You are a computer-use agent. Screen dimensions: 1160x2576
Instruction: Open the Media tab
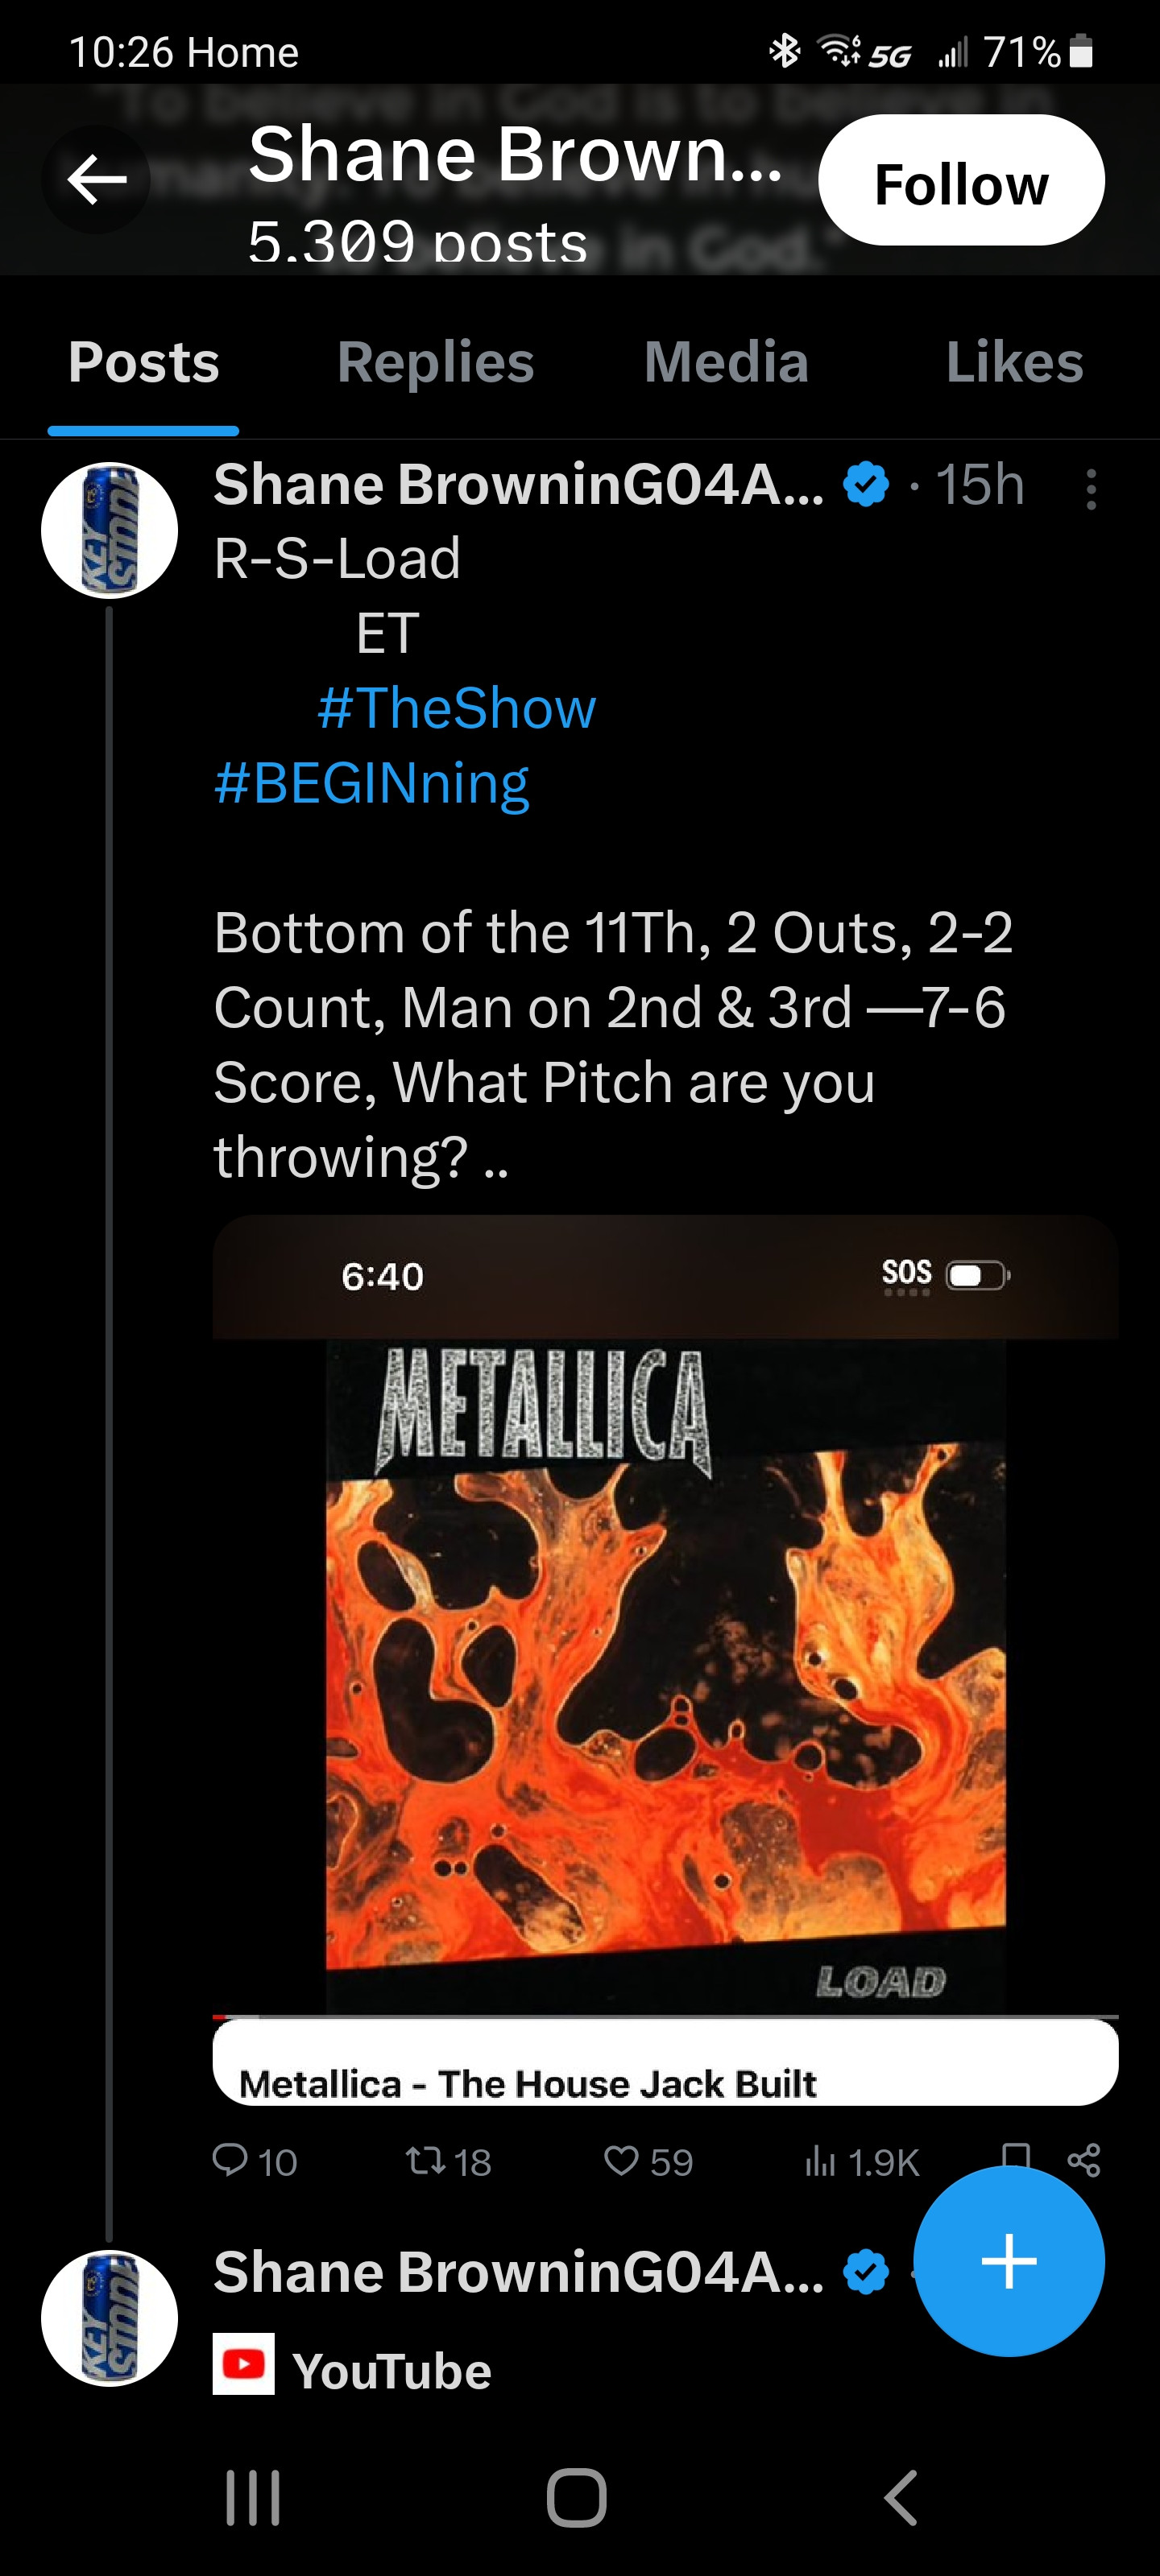[726, 362]
